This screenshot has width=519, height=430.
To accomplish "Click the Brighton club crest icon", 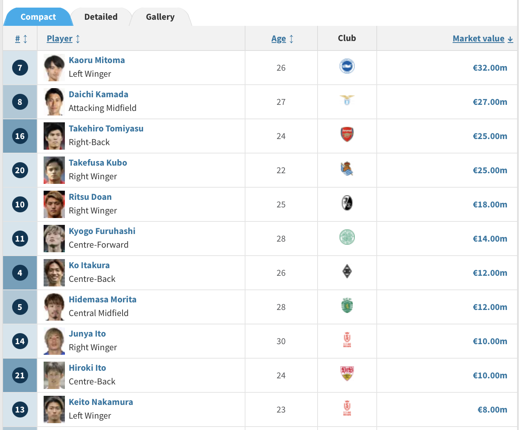I will (x=347, y=66).
